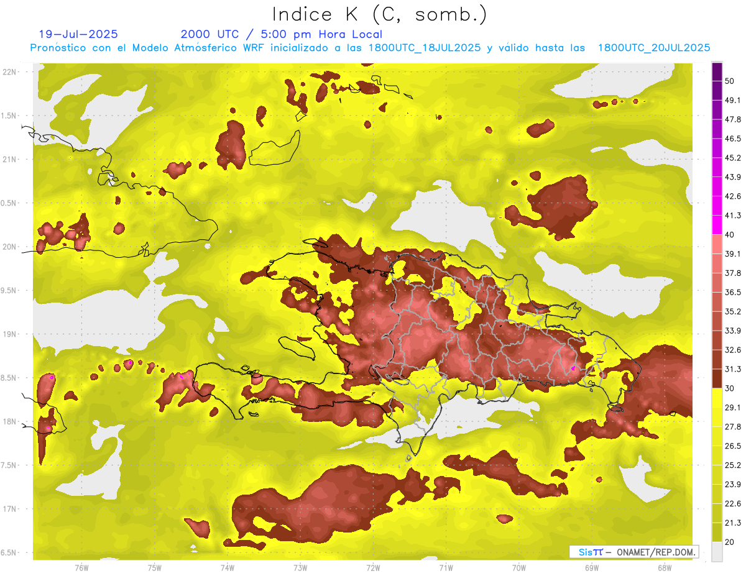Pick the gray swatch below 20 on colorbar

[x=717, y=552]
